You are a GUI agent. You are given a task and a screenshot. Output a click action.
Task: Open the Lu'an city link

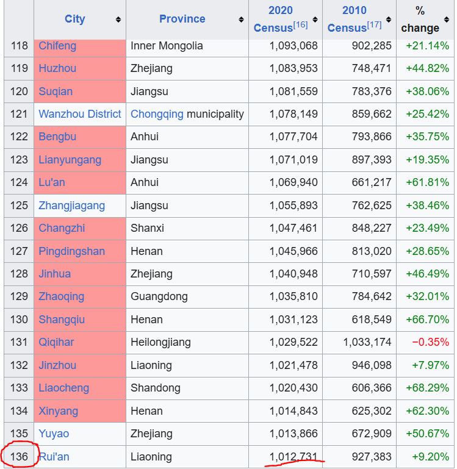click(x=52, y=182)
